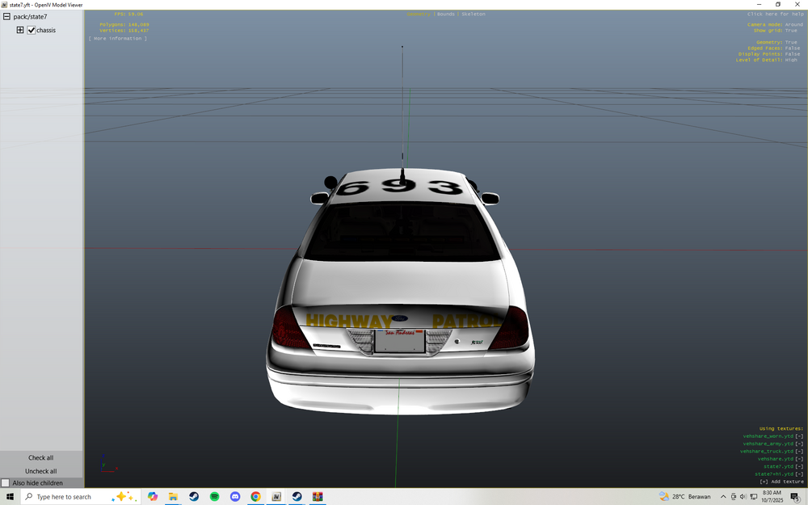Uncheck the chassis checkbox
Screen dimensions: 808x505
point(31,30)
